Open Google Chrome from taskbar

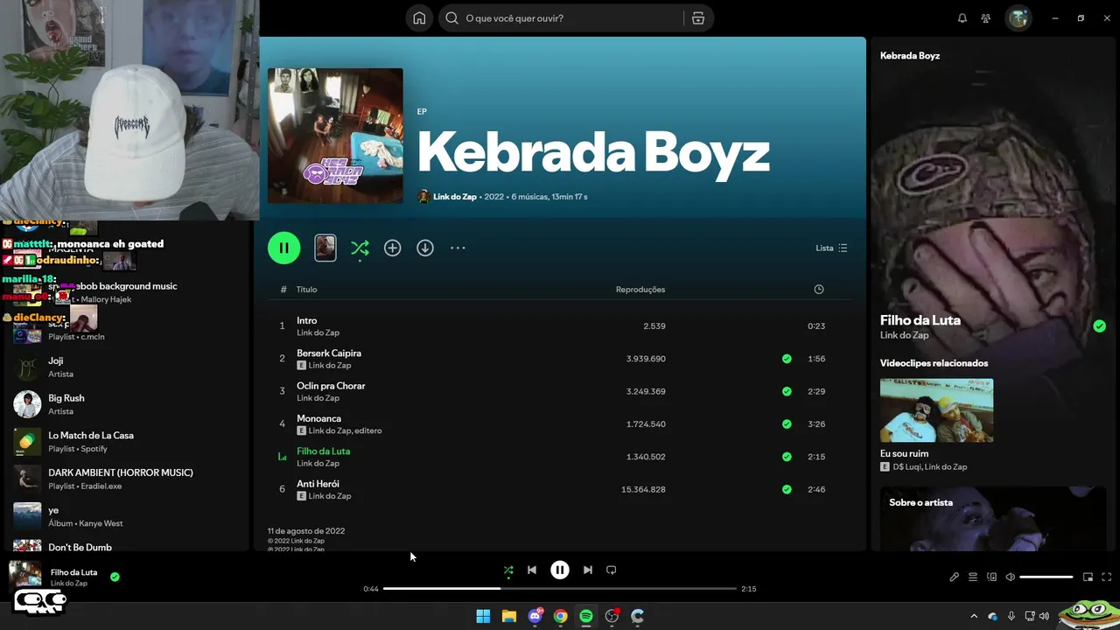560,616
